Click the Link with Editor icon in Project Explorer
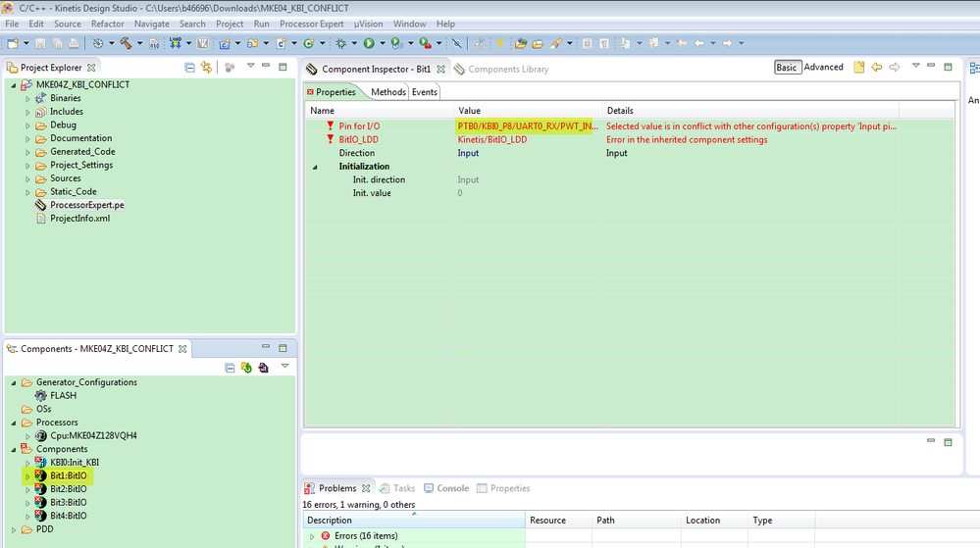 click(x=206, y=67)
